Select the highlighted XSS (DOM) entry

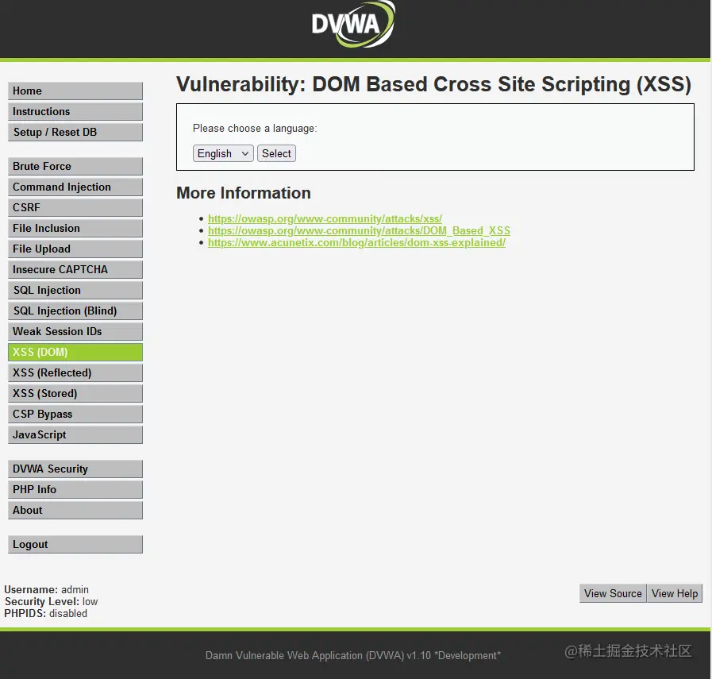pyautogui.click(x=75, y=353)
